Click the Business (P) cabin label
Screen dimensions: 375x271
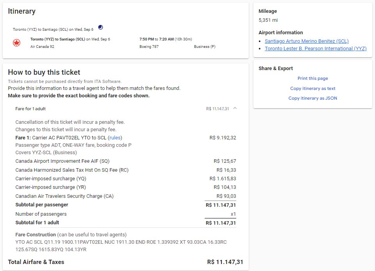click(x=205, y=47)
